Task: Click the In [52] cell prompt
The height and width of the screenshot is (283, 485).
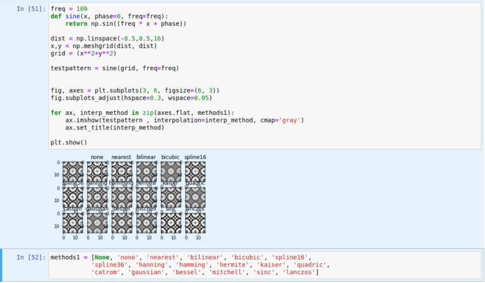Action: [29, 257]
